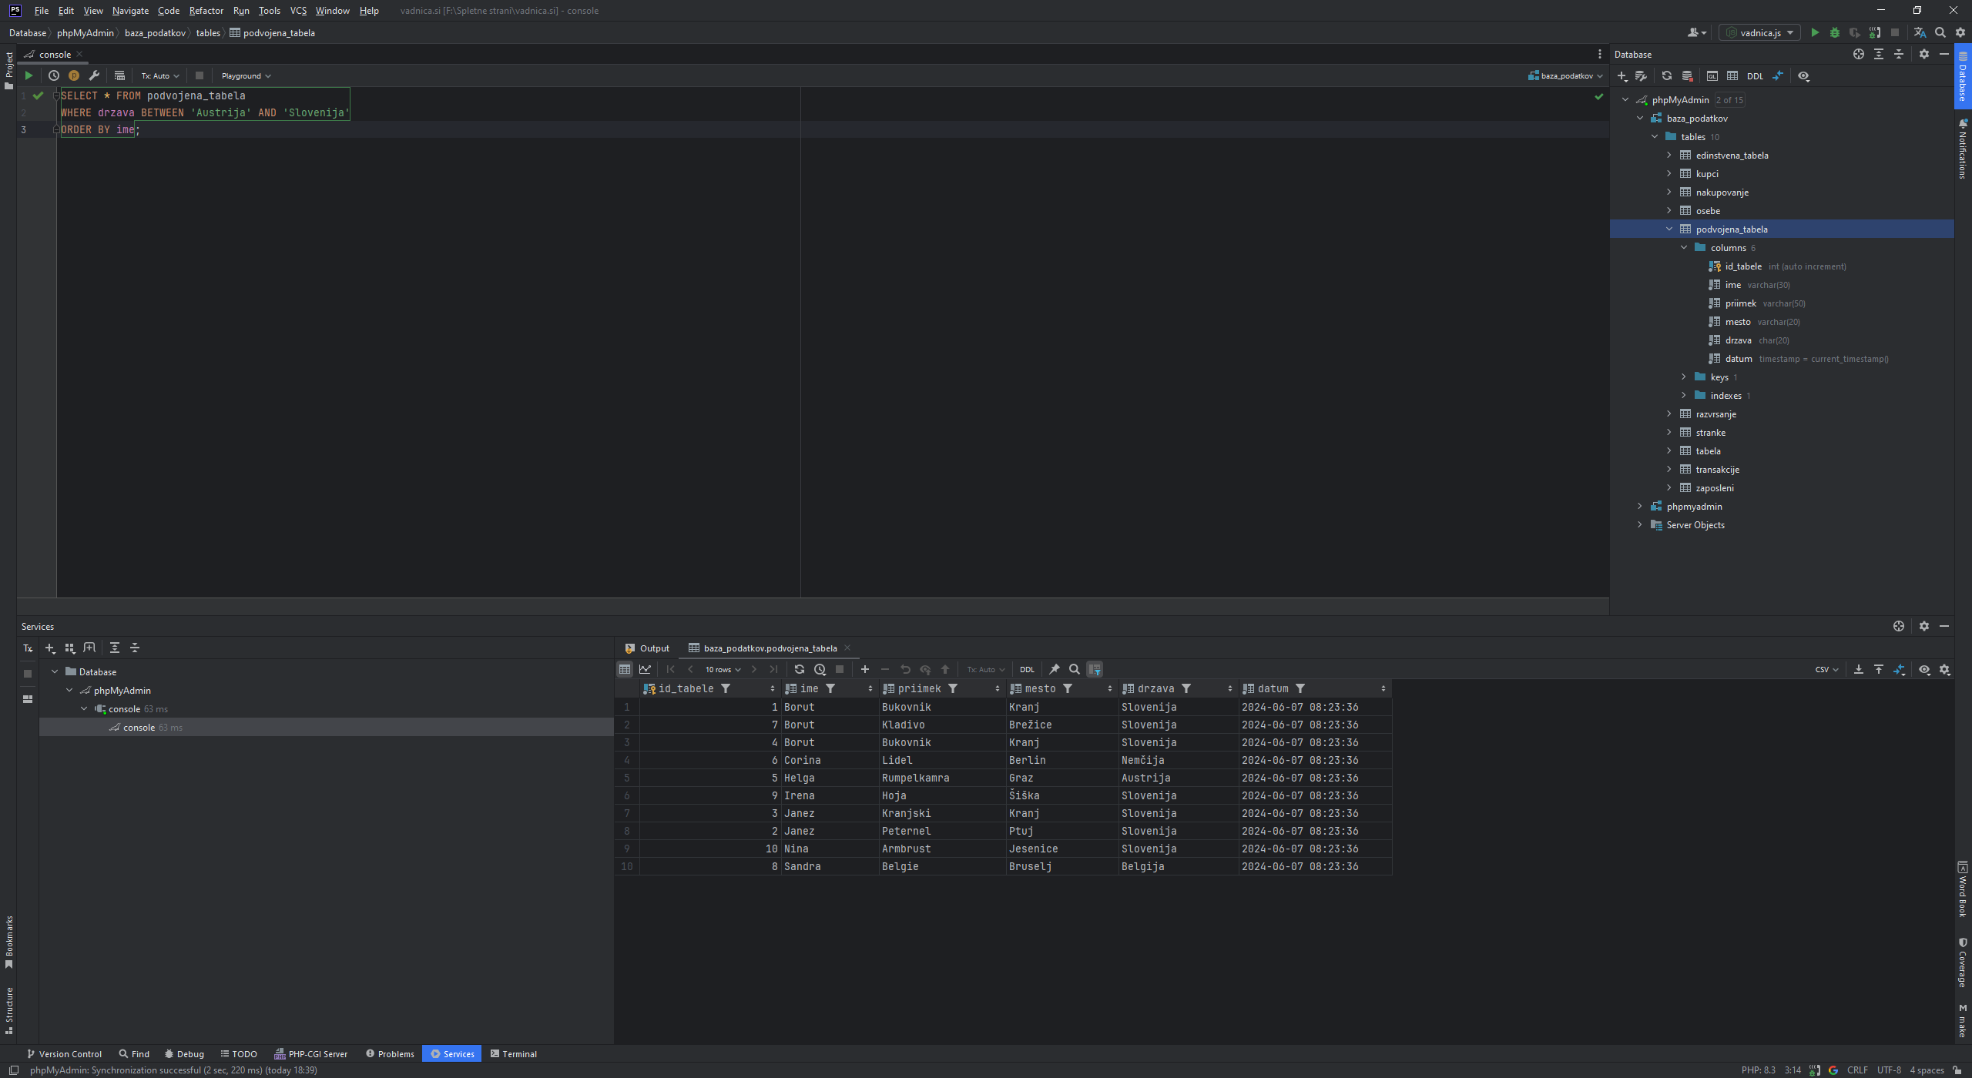Select the cell containing Rumpelkamra
Image resolution: width=1972 pixels, height=1078 pixels.
pyautogui.click(x=915, y=778)
